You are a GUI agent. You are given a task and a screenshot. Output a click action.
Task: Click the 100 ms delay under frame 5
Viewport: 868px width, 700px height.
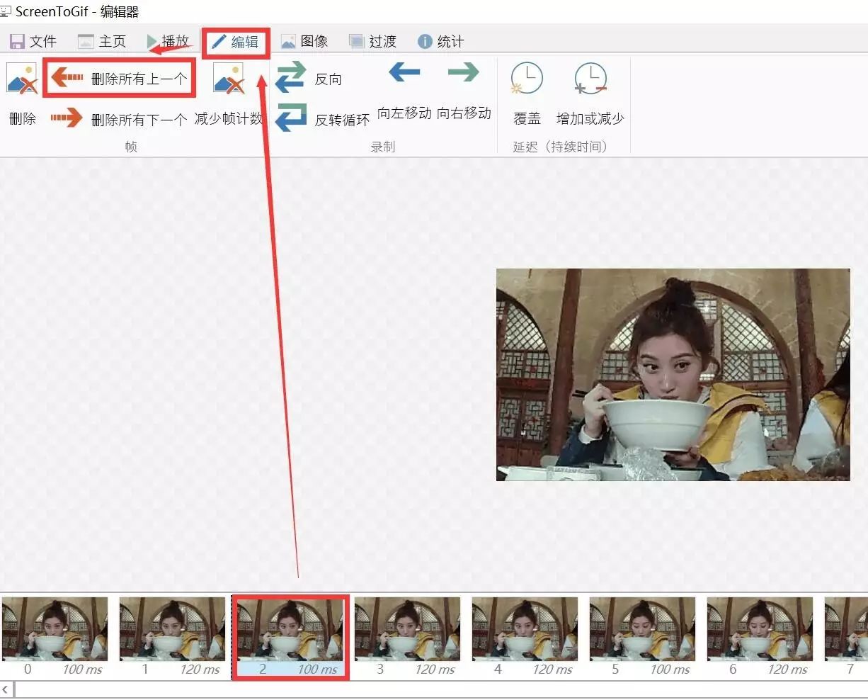click(x=670, y=670)
